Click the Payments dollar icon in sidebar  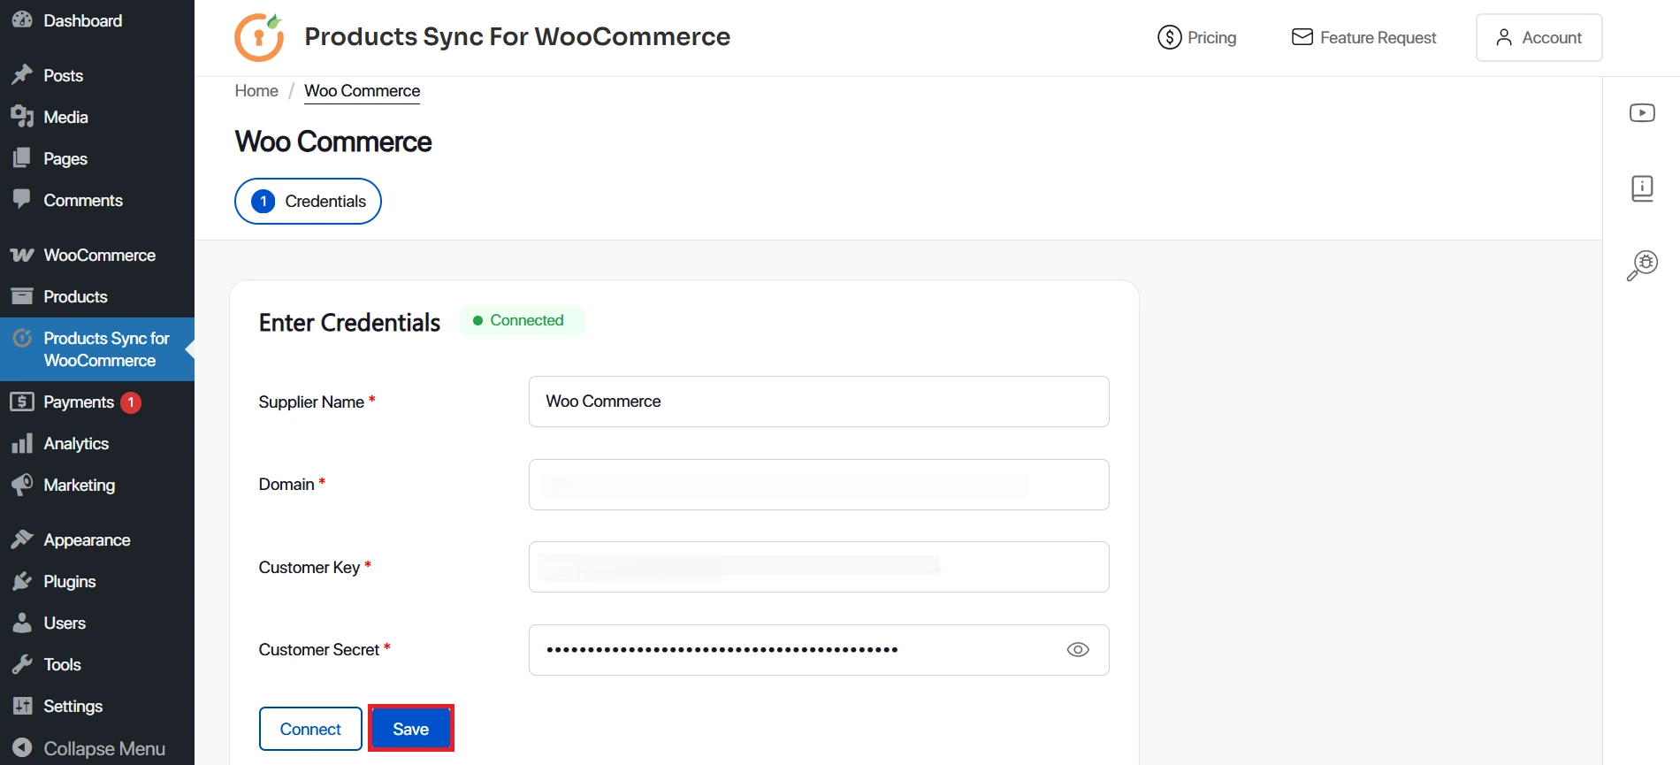pyautogui.click(x=22, y=402)
